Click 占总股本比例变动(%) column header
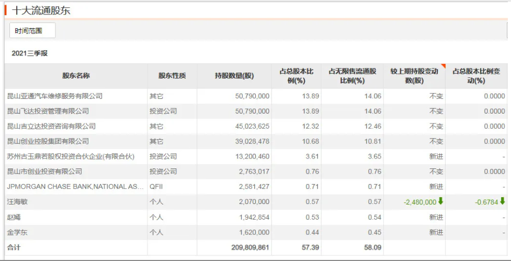The image size is (511, 261). point(476,76)
